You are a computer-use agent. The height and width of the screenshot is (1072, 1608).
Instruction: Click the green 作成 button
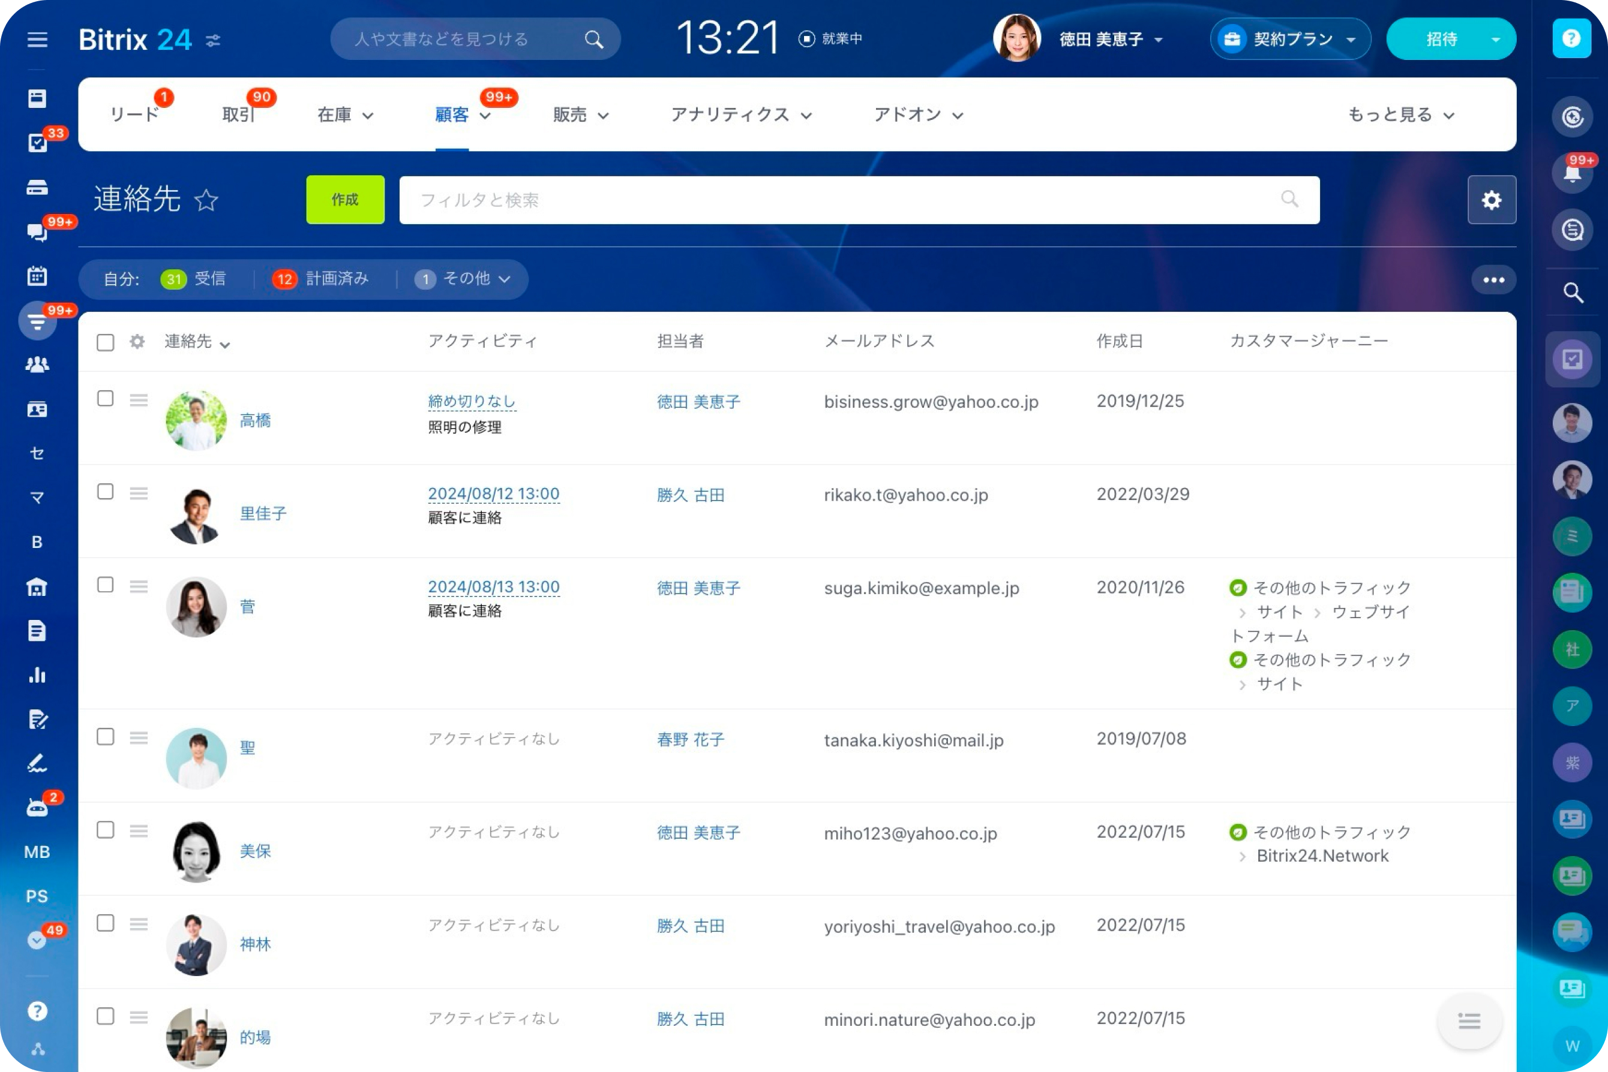(x=345, y=200)
